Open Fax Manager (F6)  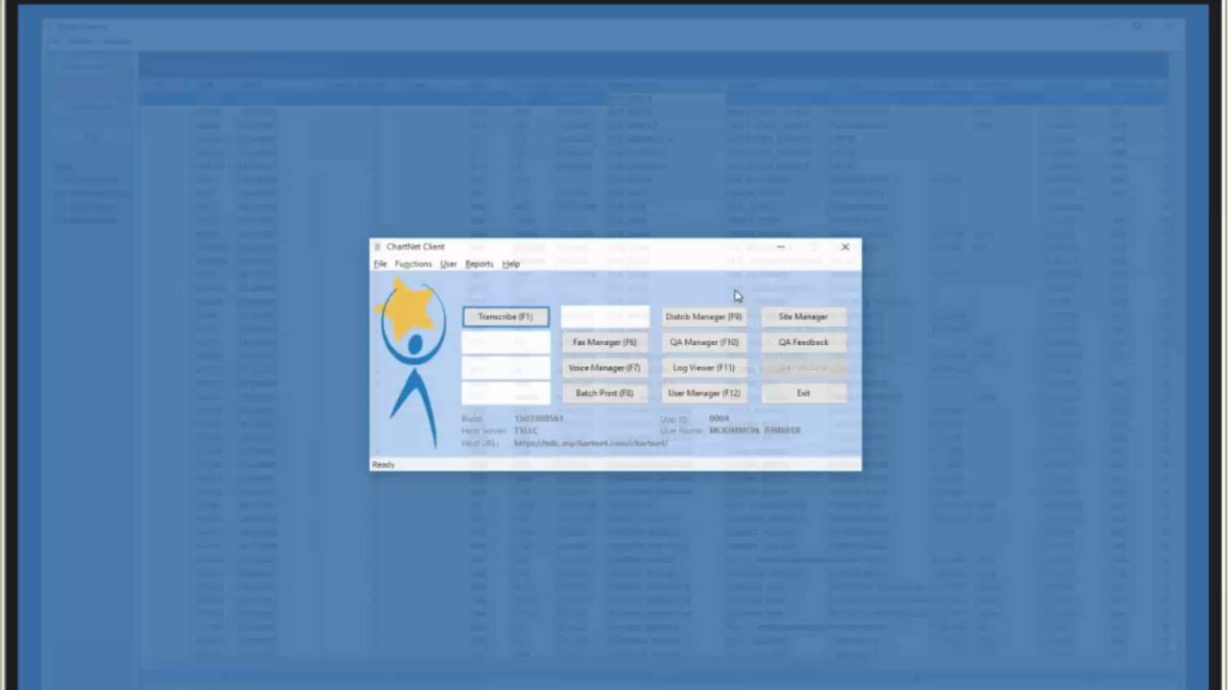click(x=604, y=342)
